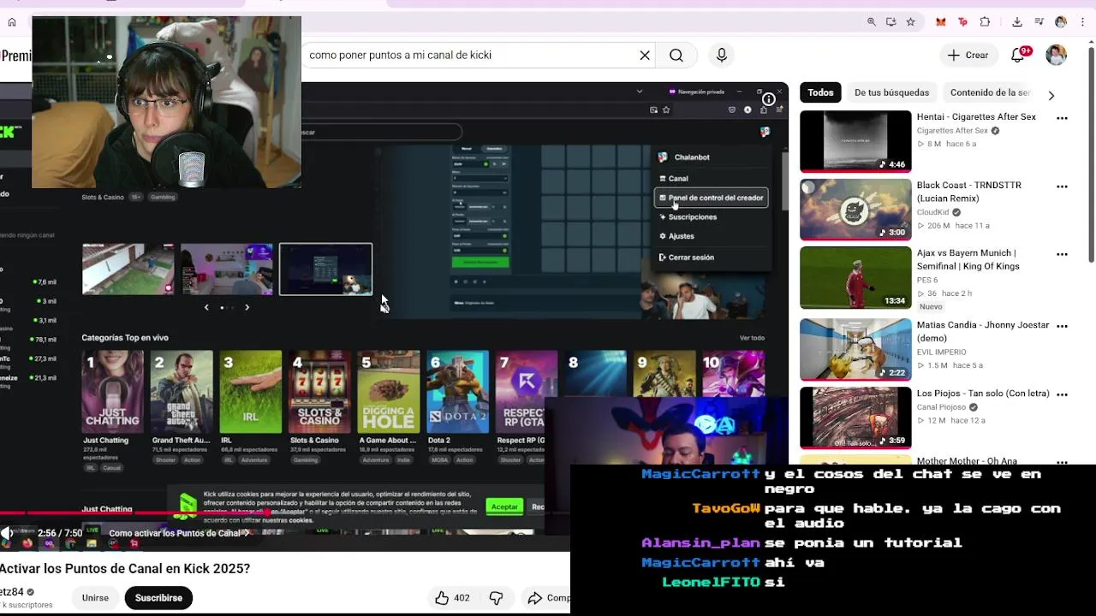Open the Chrome three-dot menu

tap(1082, 22)
